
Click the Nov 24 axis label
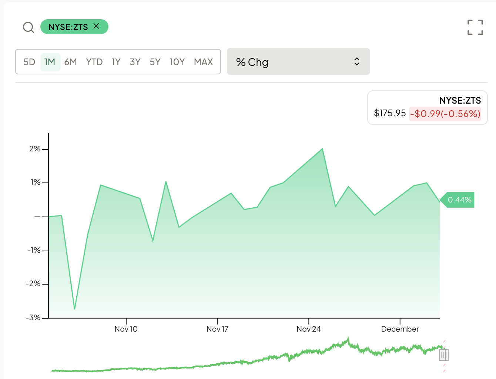click(x=309, y=329)
